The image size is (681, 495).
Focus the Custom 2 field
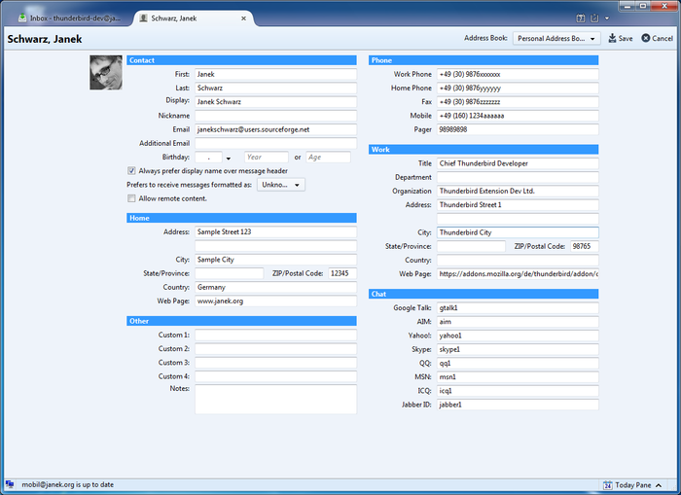(275, 349)
